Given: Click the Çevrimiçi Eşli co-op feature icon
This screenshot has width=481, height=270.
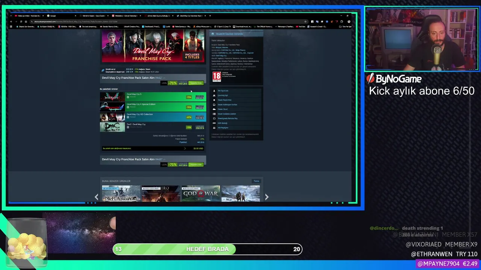Looking at the screenshot, I should (214, 95).
